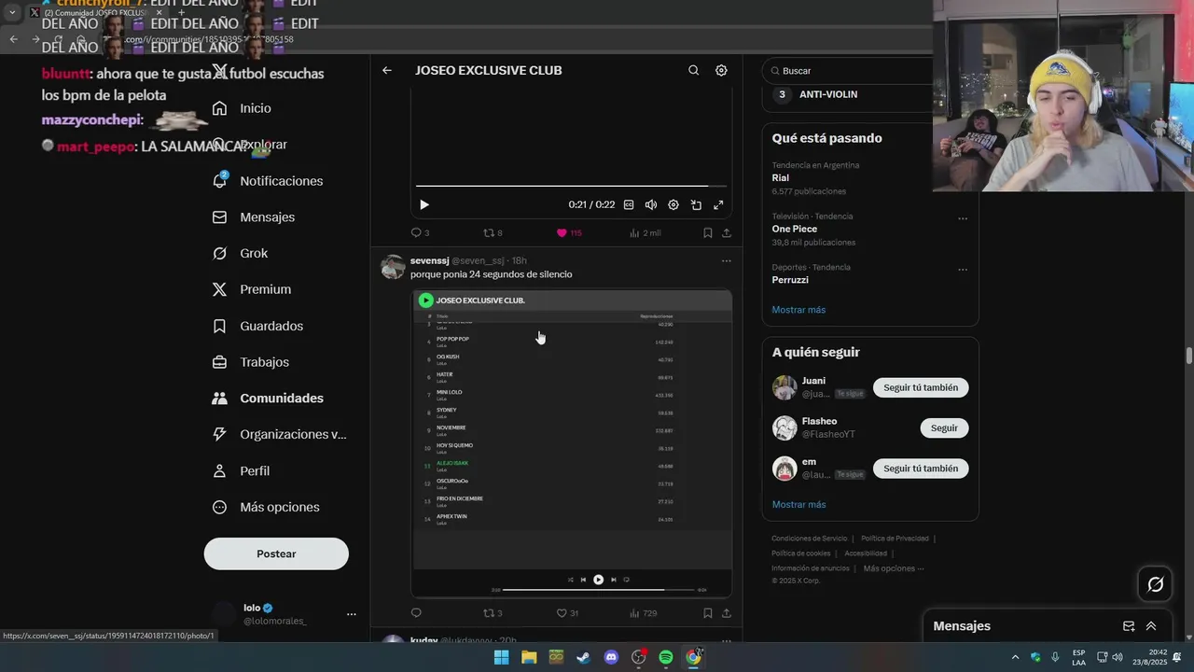
Task: Bookmark sevenssj's post
Action: 707,613
